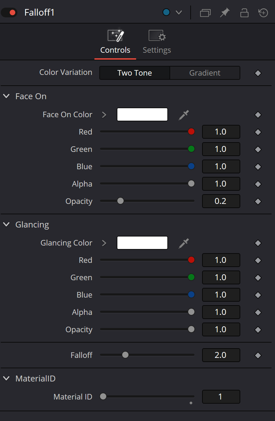Click the Glancing Red value field
This screenshot has width=275, height=421.
(x=221, y=260)
